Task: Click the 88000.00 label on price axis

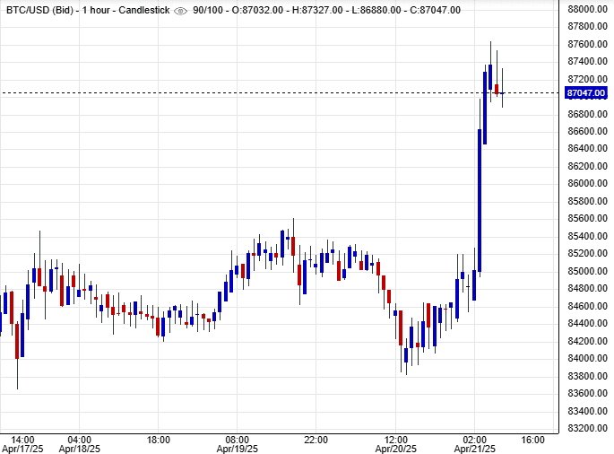Action: coord(587,9)
